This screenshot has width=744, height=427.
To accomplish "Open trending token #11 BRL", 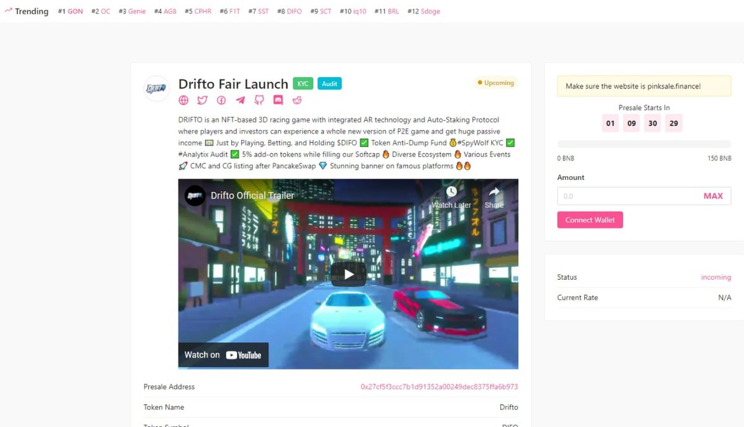I will [387, 11].
